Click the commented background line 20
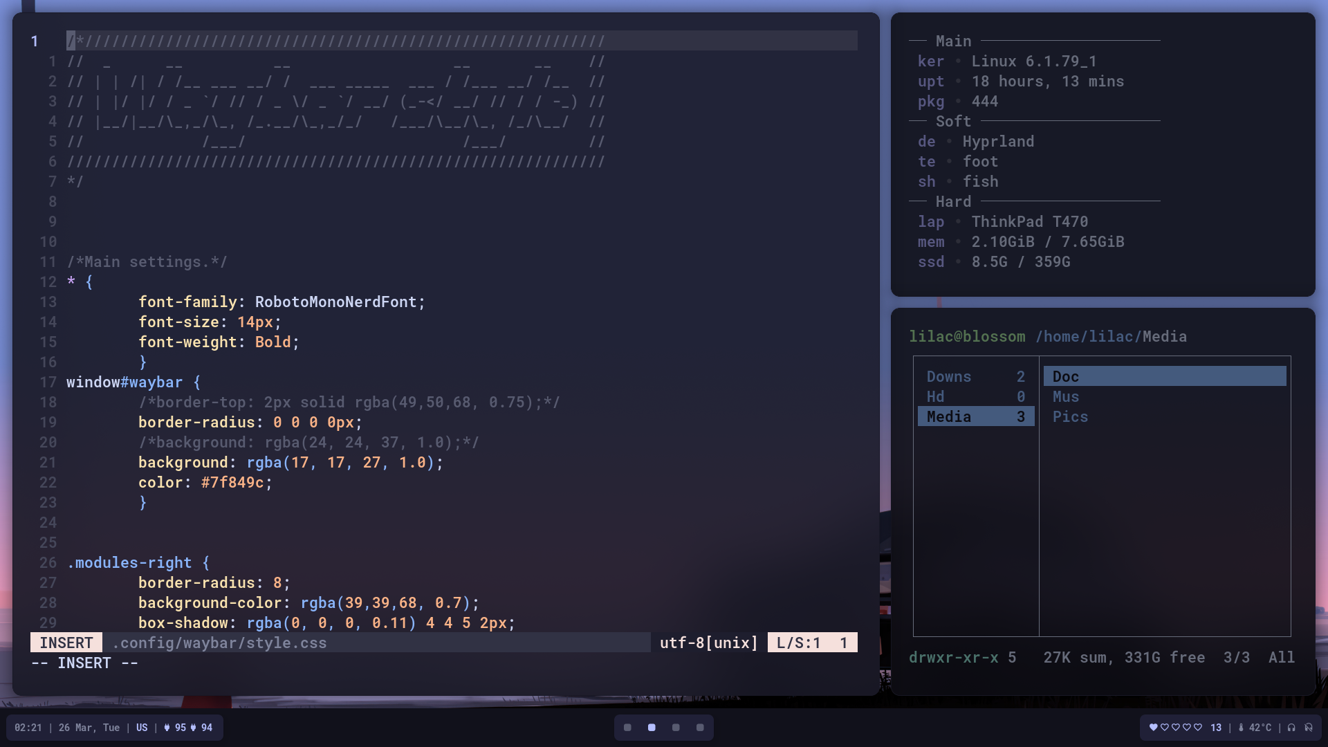1328x747 pixels. pos(308,443)
